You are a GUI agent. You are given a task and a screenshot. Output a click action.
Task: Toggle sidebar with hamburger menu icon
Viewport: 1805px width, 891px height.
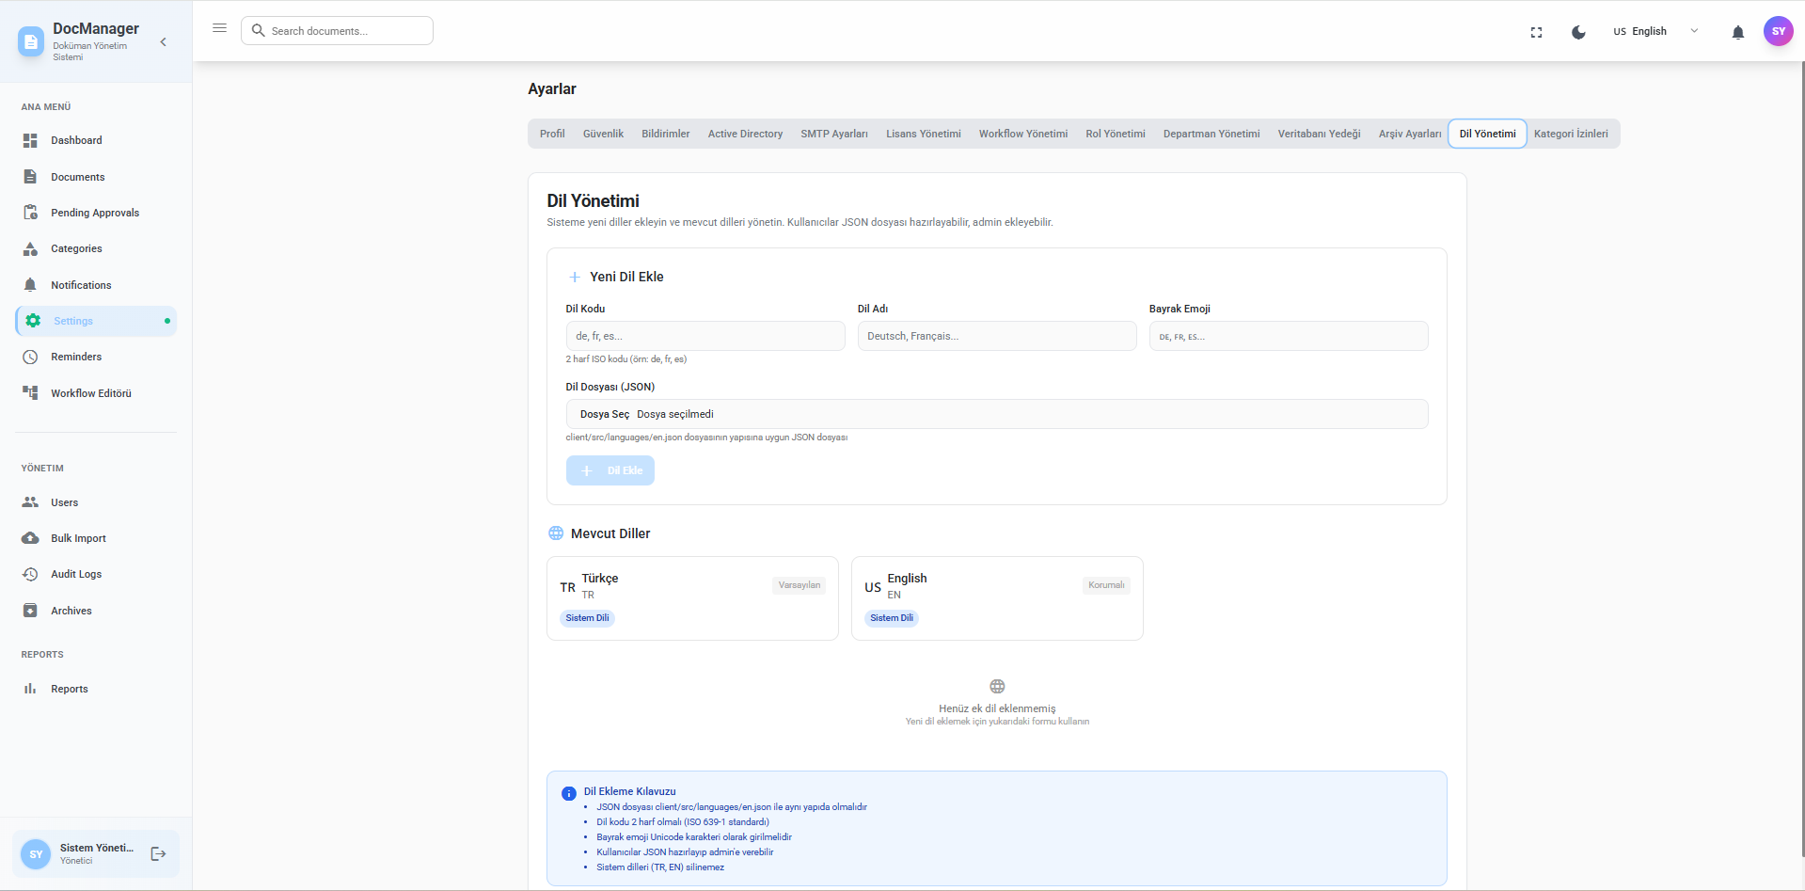[219, 28]
